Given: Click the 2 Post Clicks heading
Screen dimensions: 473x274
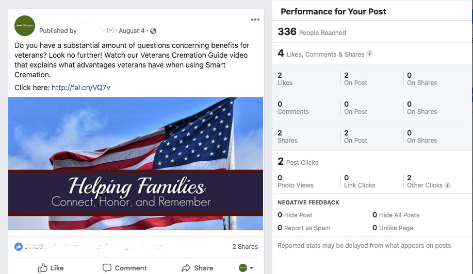Looking at the screenshot, I should [x=298, y=162].
